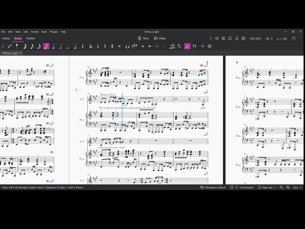Open the Parts dialog

point(143,38)
